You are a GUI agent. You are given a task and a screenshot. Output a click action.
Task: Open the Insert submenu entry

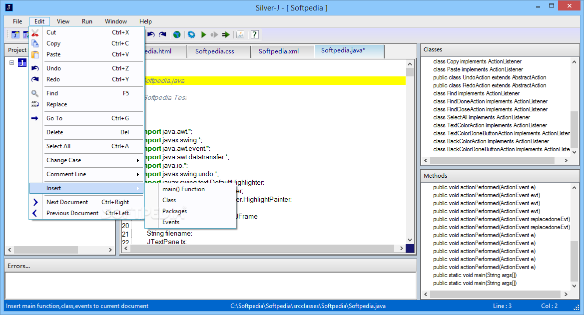point(86,188)
